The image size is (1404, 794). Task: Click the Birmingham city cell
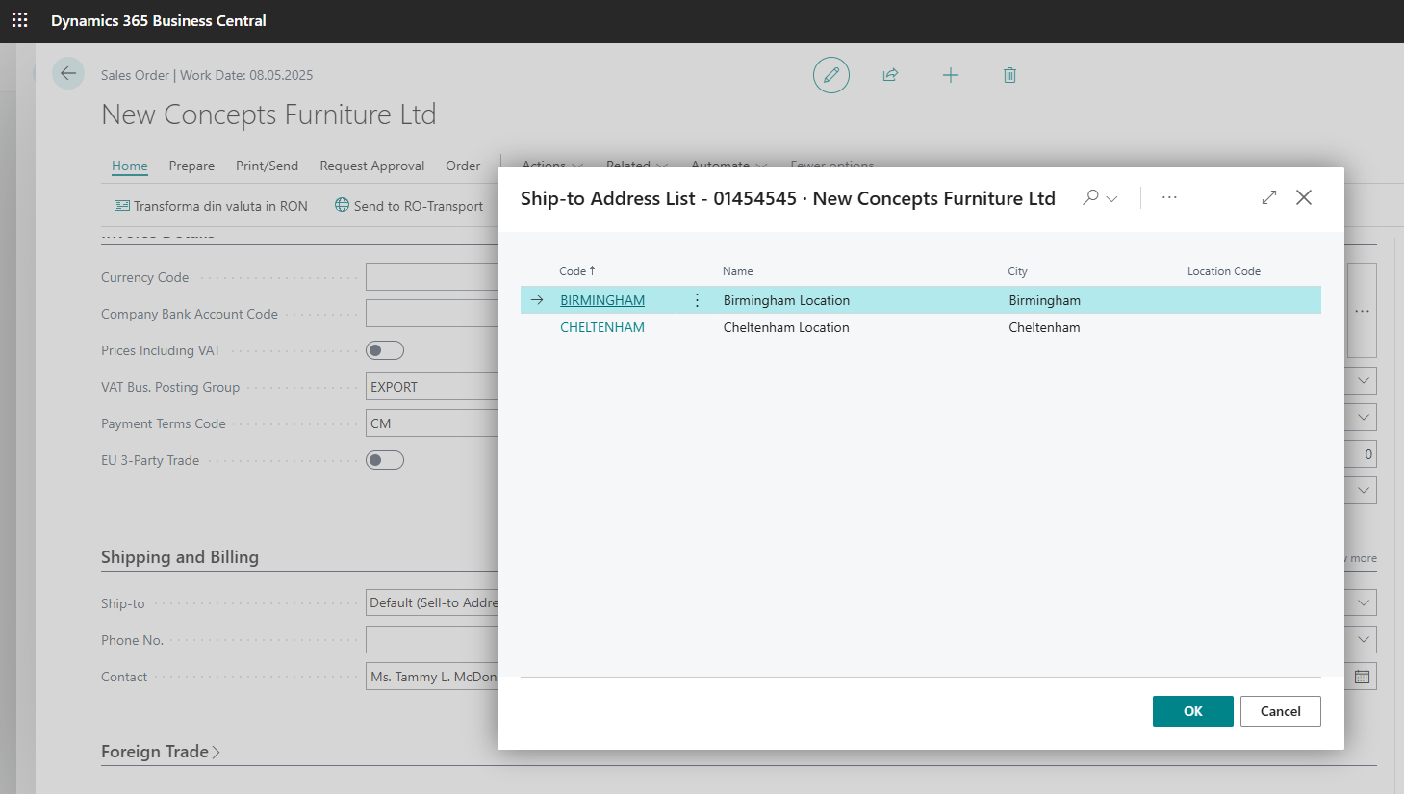coord(1044,300)
